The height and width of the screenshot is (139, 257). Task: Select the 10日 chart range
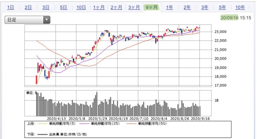(81, 7)
